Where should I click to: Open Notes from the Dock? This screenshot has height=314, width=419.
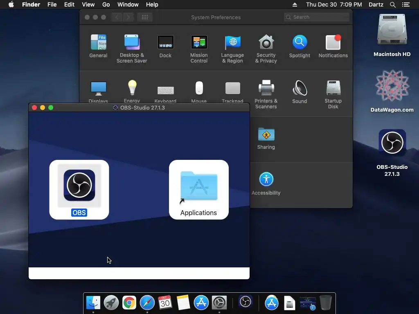(x=183, y=303)
